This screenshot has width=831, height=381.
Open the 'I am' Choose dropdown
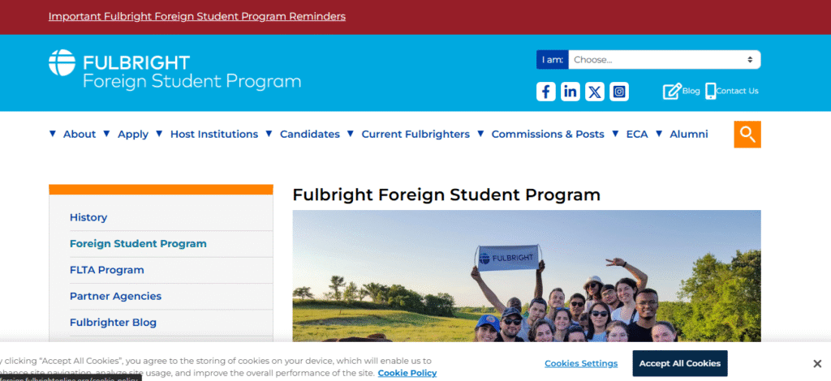click(x=664, y=59)
